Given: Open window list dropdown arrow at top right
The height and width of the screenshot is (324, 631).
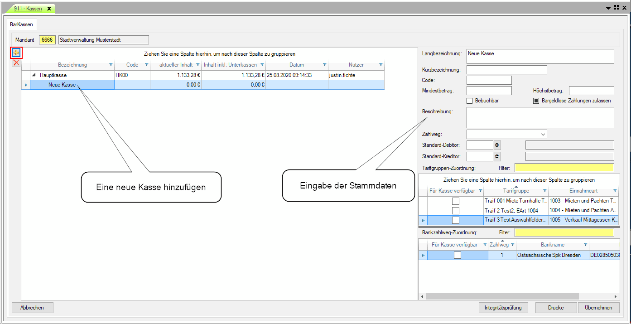Looking at the screenshot, I should click(609, 8).
